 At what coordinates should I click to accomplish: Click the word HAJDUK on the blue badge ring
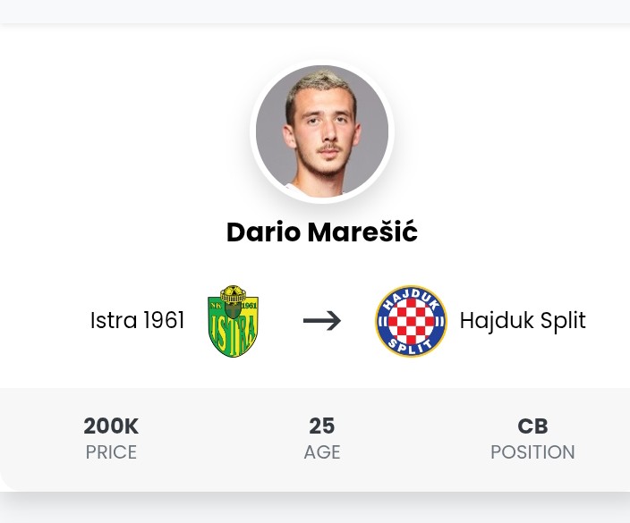pos(411,299)
